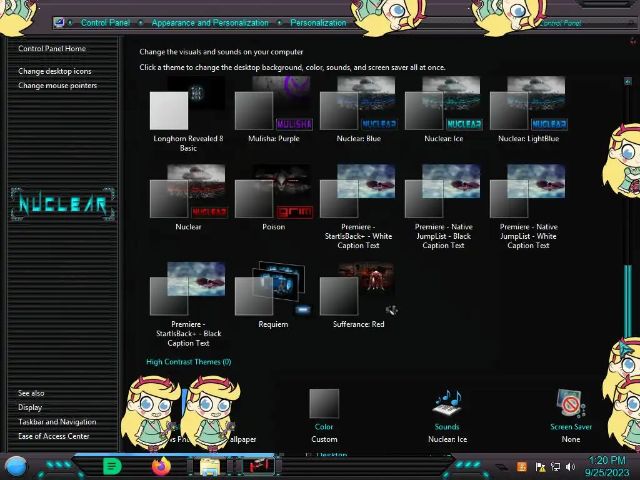Open the Sounds keyboard icon
The width and height of the screenshot is (640, 480).
click(x=447, y=403)
